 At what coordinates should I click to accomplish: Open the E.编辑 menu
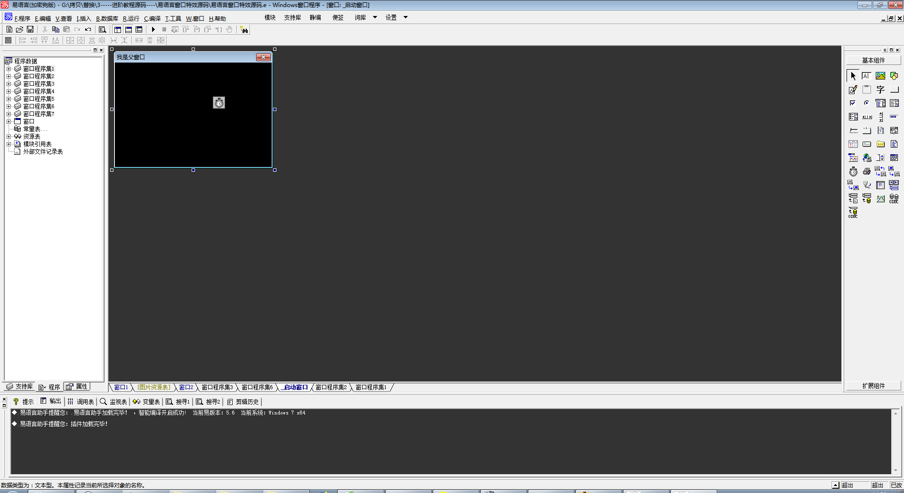tap(43, 19)
